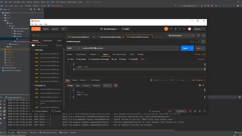Switch to the Authorization tab
Viewport: 242px width, 136px height.
[x=81, y=54]
